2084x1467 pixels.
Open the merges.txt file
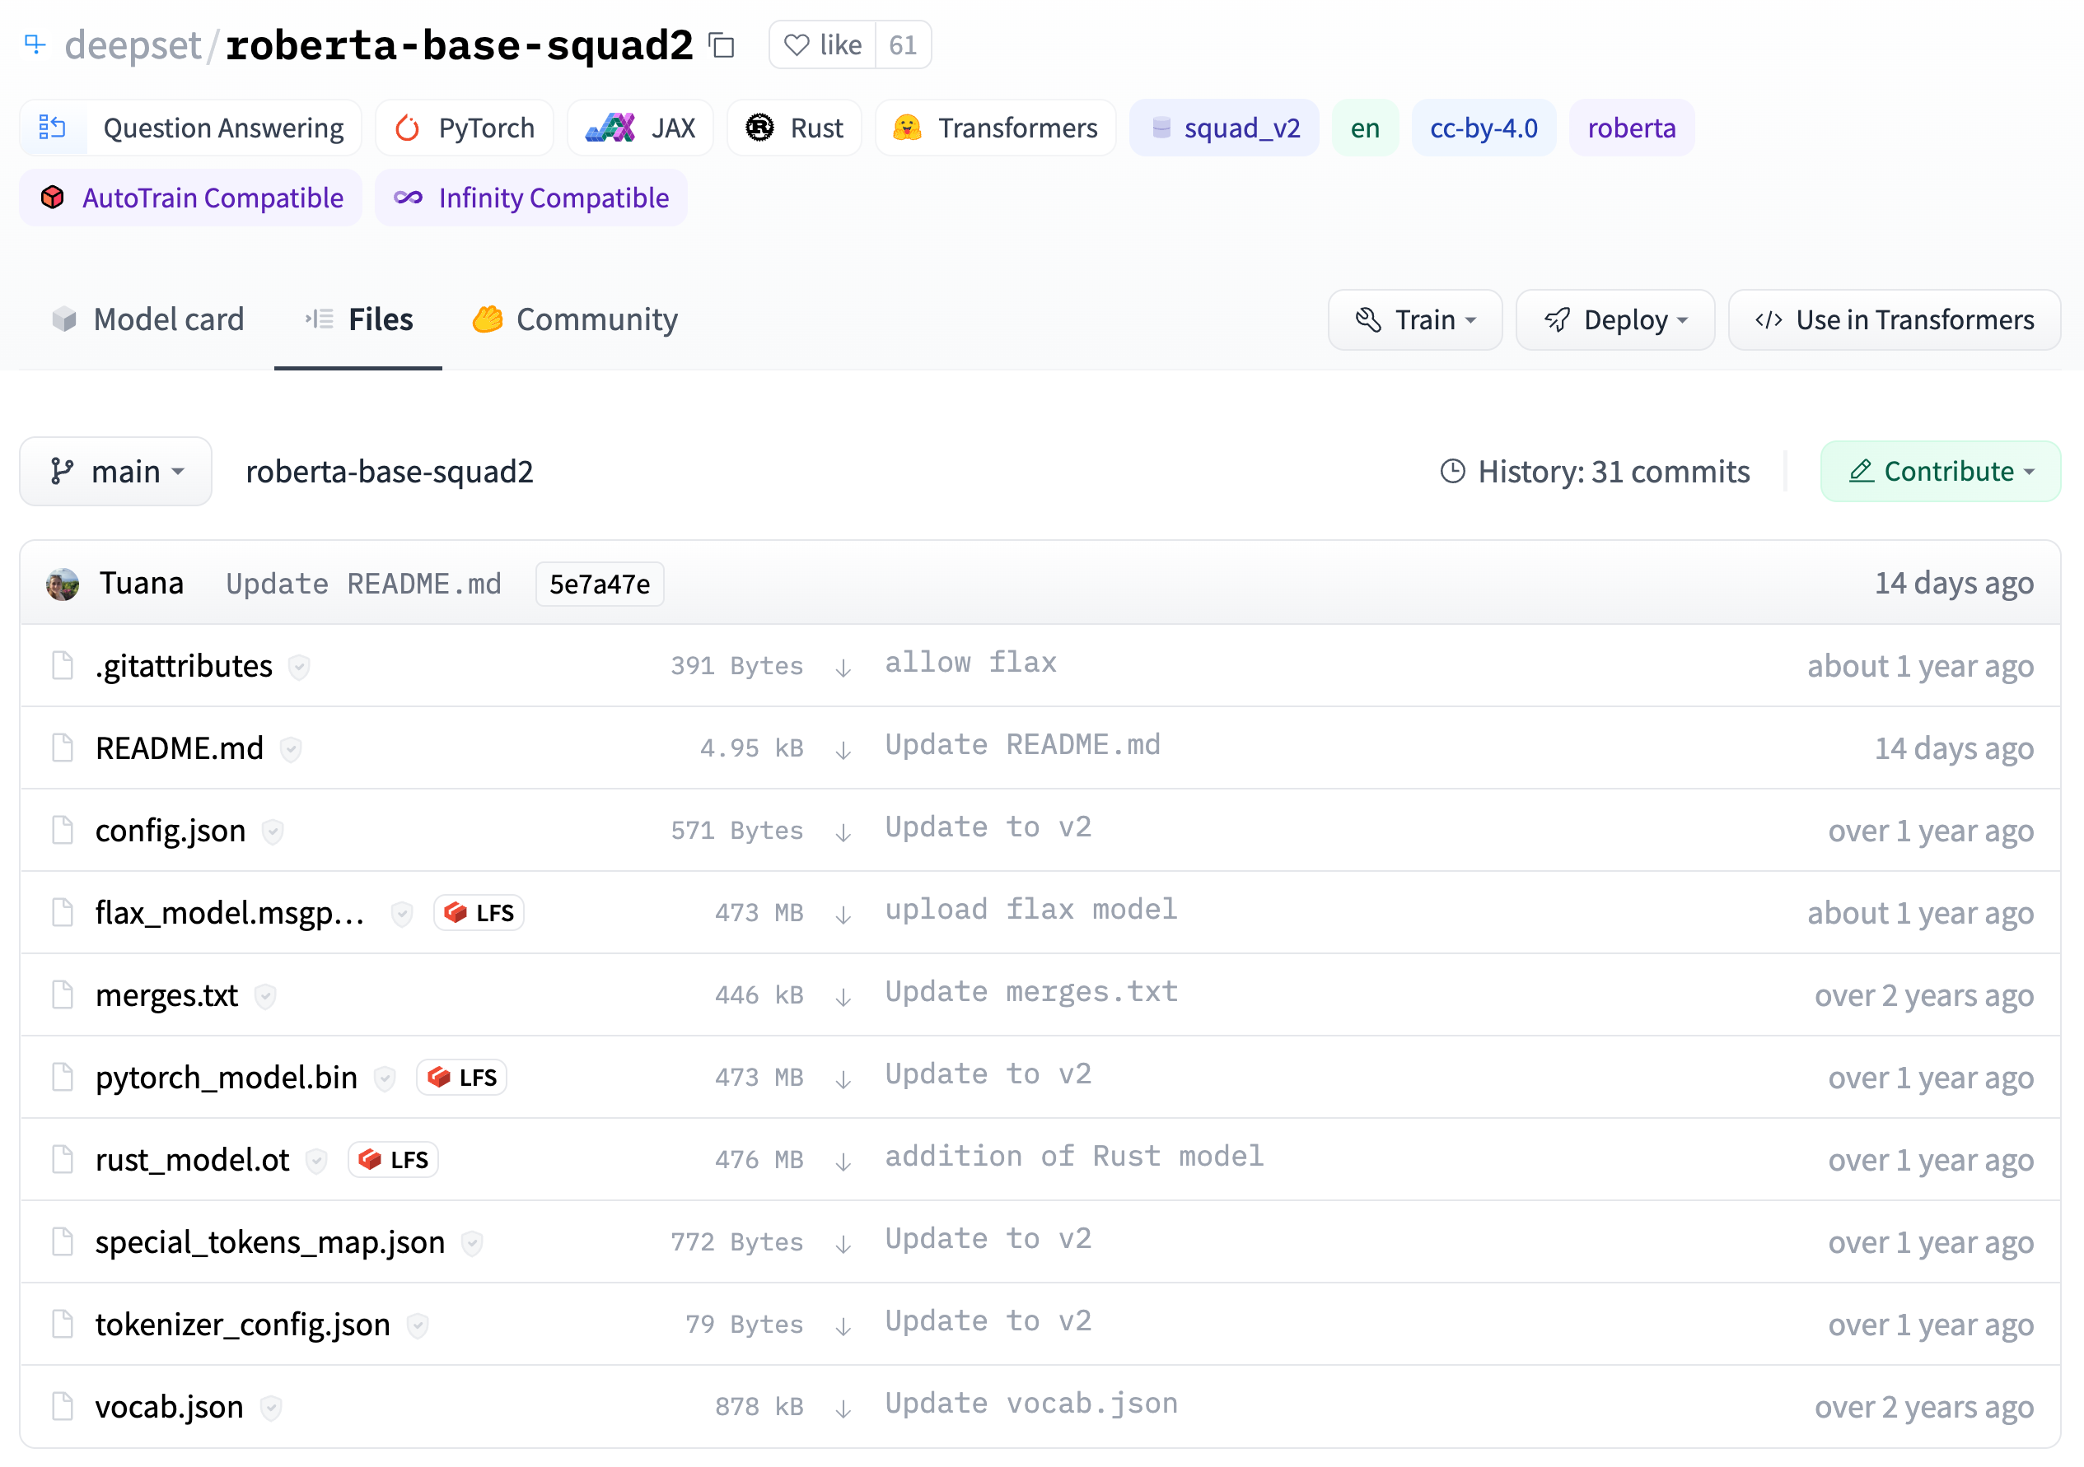pos(167,995)
